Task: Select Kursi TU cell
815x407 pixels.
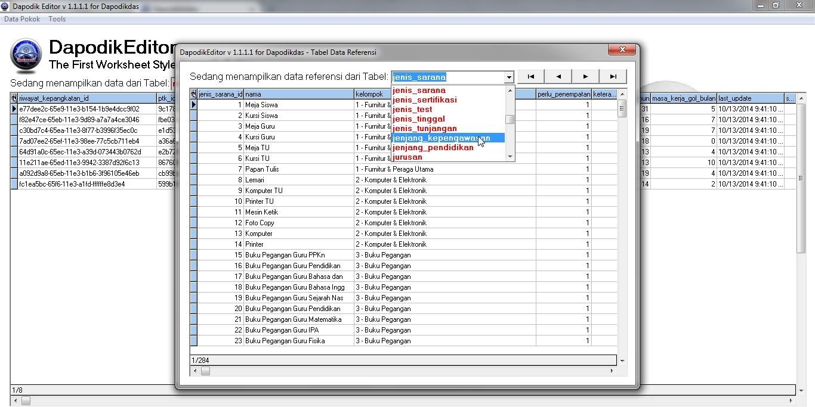Action: tap(299, 159)
